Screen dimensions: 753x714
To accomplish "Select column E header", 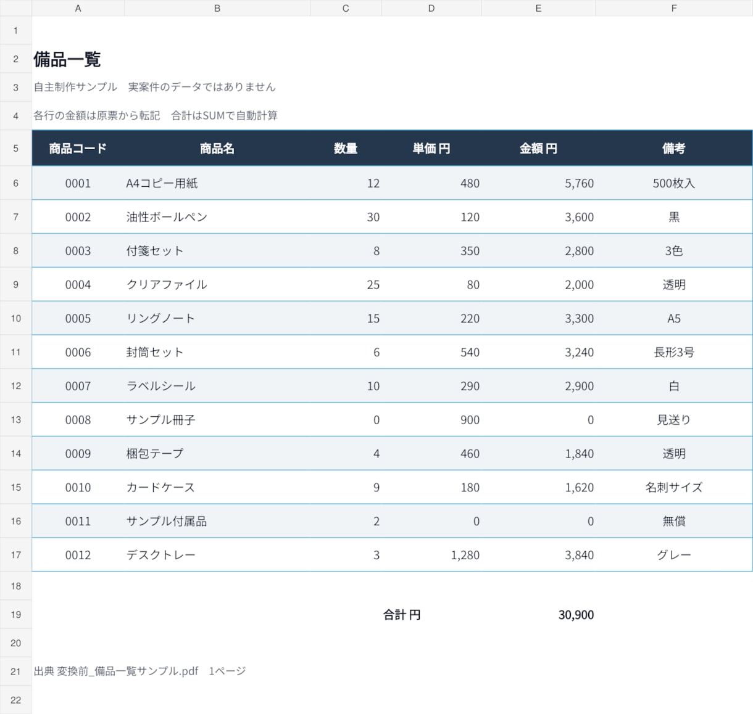I will coord(538,8).
